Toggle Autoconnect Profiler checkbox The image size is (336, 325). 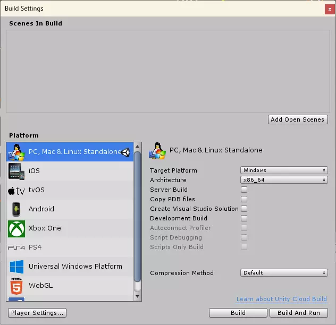[244, 228]
